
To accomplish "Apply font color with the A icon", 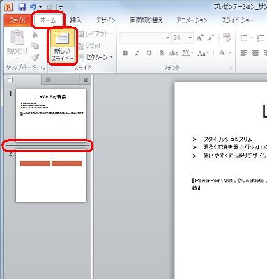I will point(222,53).
